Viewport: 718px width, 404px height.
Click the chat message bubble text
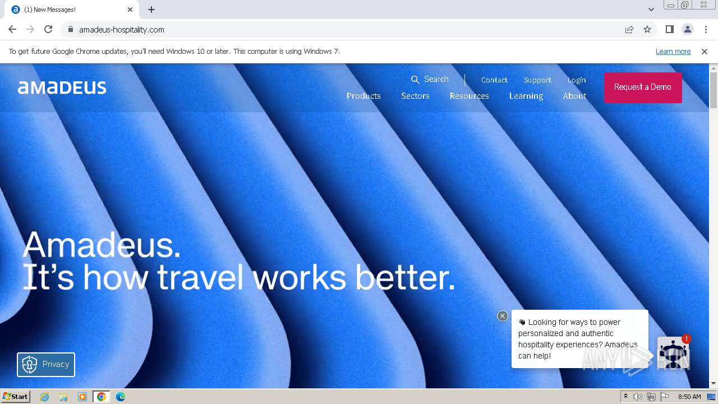578,339
